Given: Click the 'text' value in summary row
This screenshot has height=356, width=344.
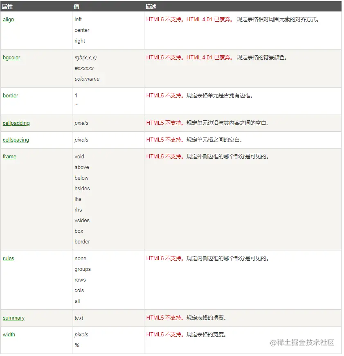Looking at the screenshot, I should (x=79, y=318).
